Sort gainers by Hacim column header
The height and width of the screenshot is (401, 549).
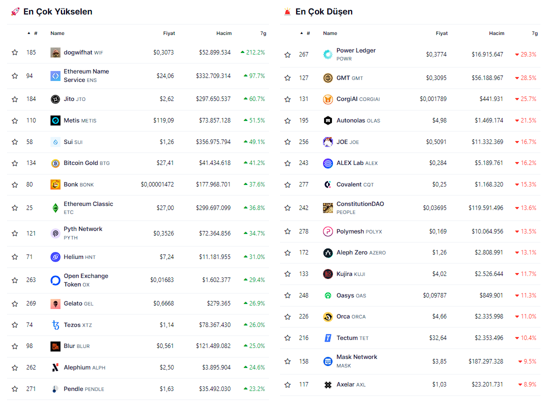point(223,33)
